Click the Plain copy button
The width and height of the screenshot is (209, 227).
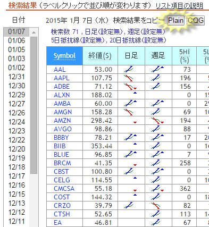[x=175, y=21]
